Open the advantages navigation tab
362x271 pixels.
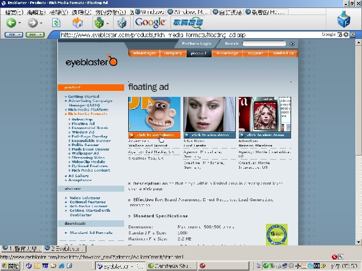144,53
